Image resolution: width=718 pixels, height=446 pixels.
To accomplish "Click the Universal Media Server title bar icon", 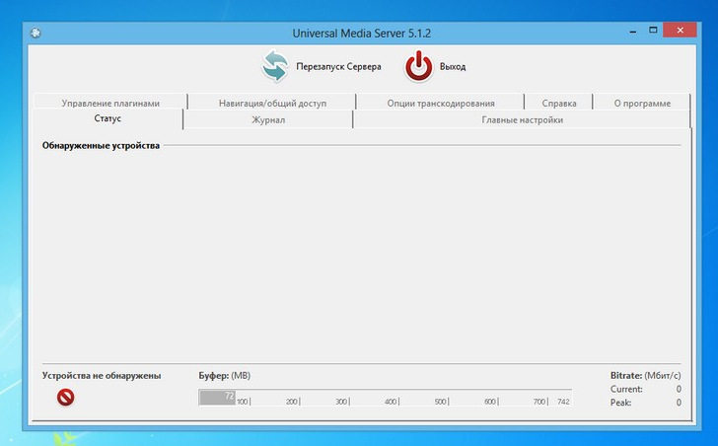I will (36, 33).
